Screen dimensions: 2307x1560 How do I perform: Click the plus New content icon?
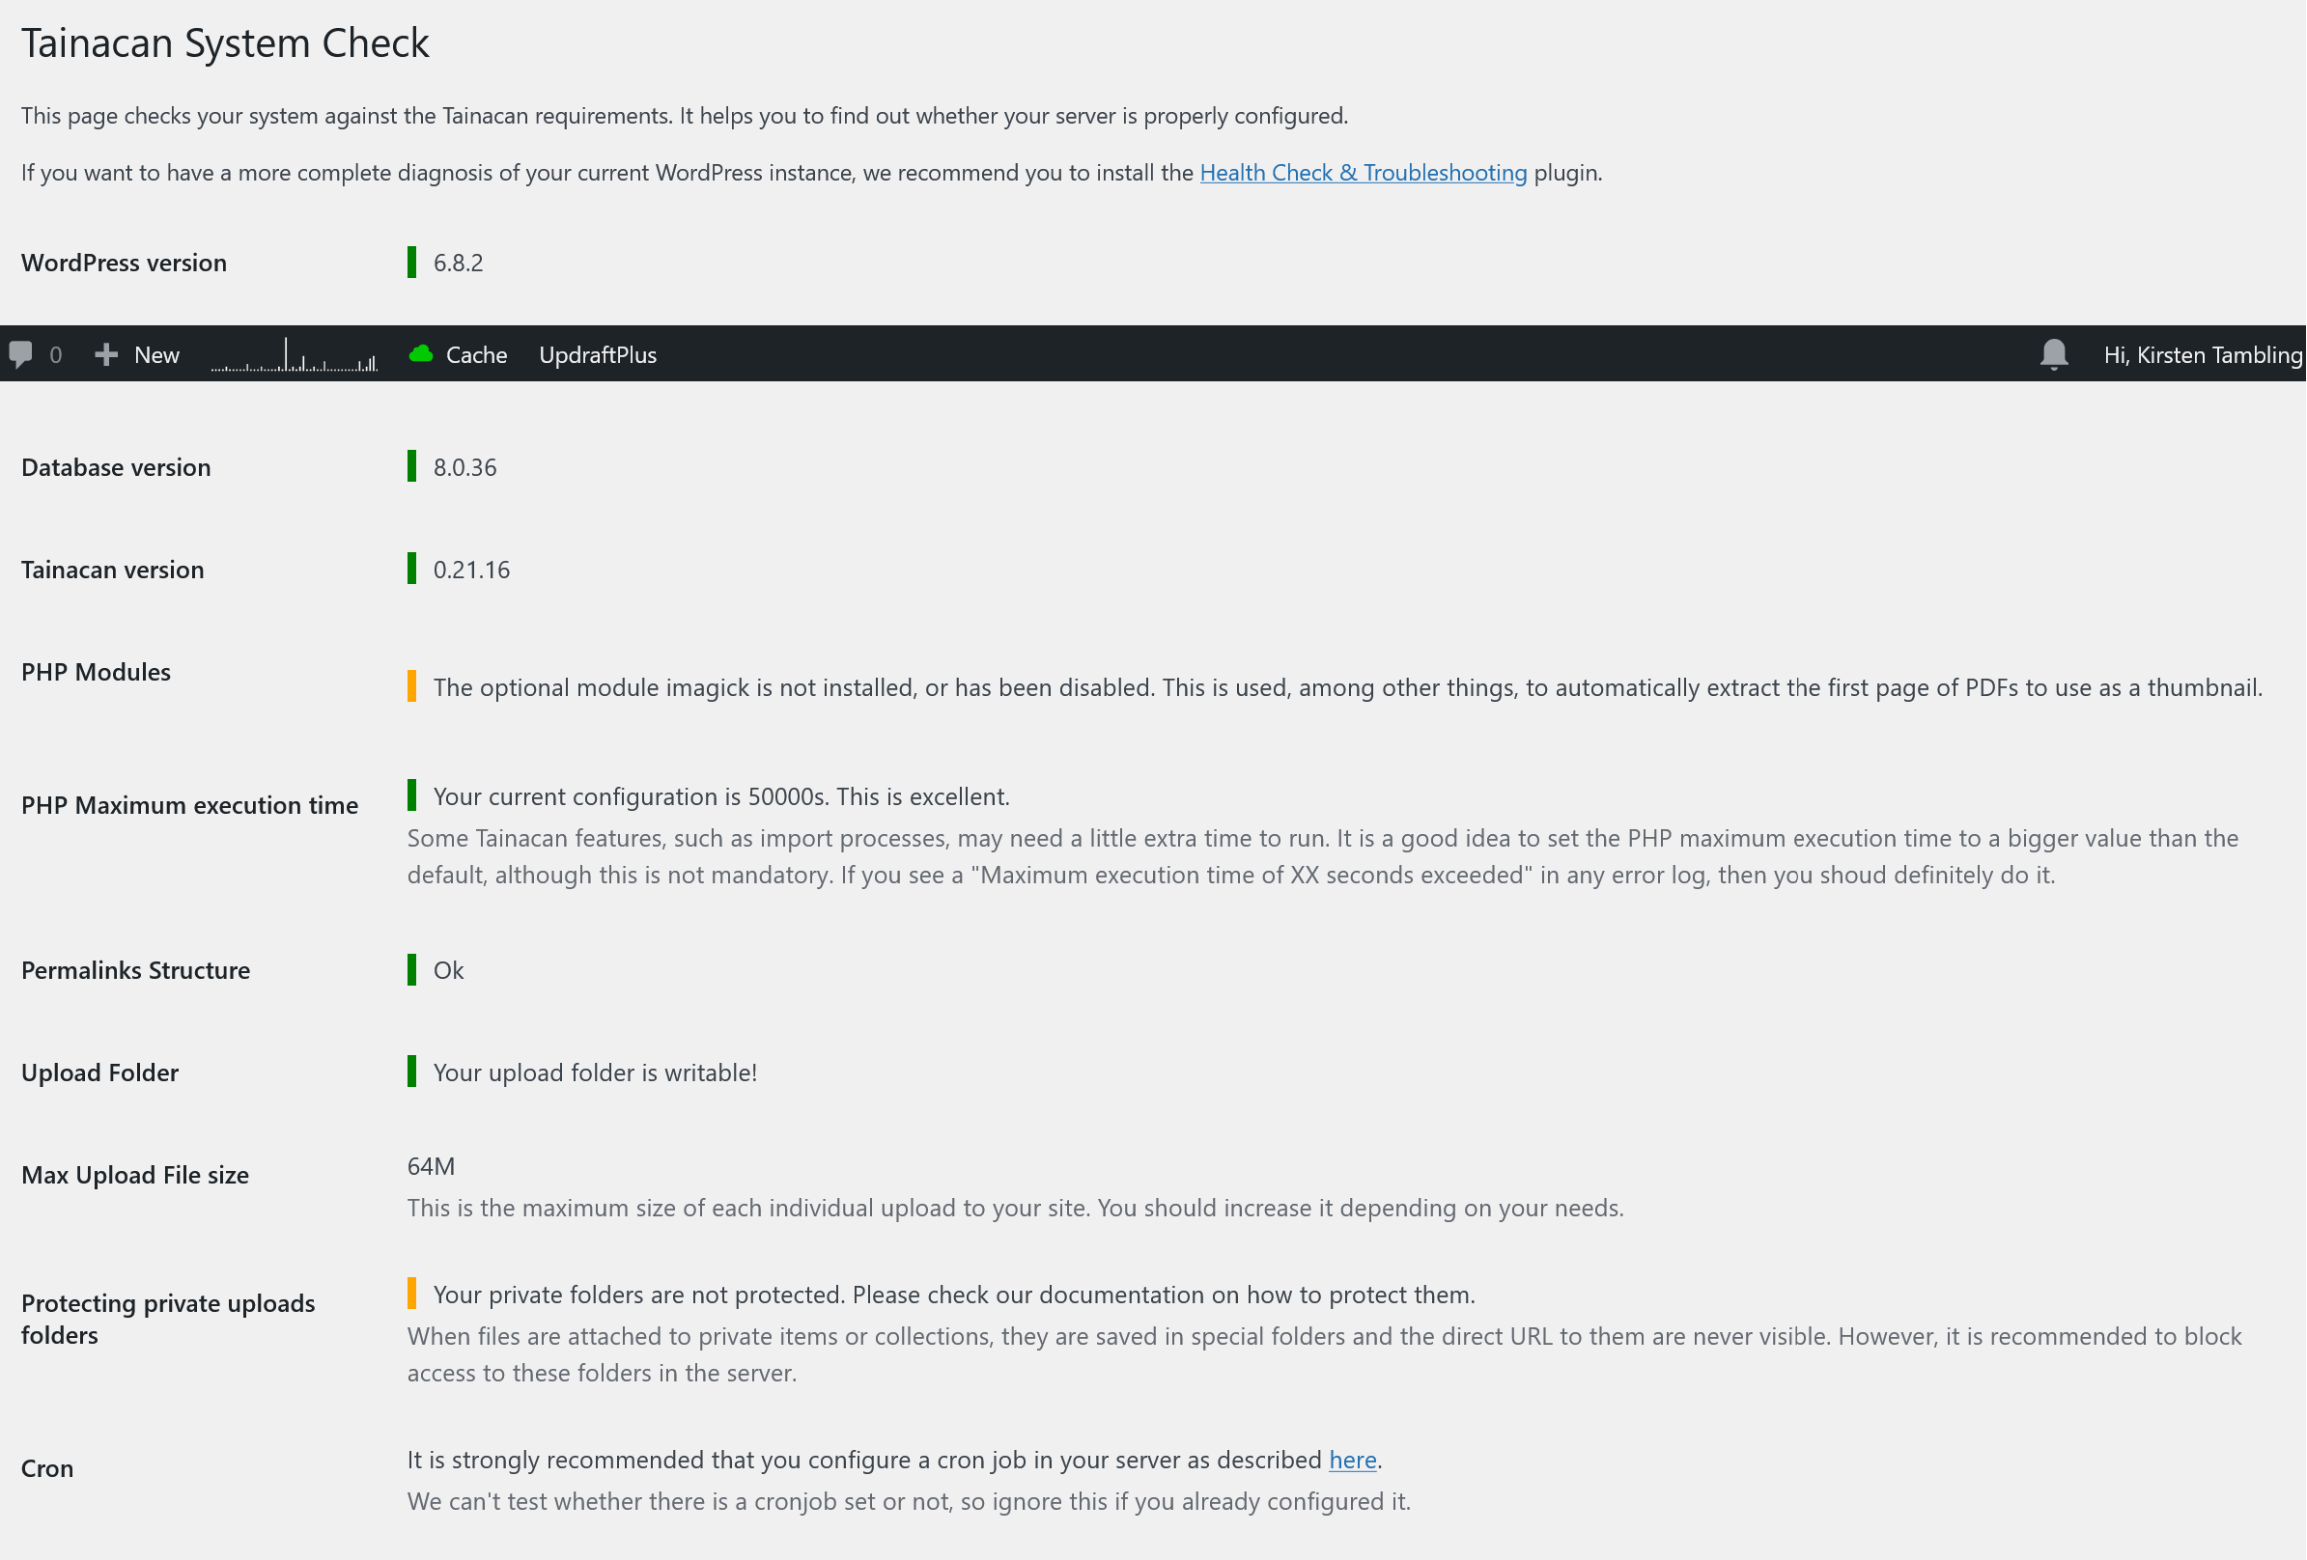click(x=106, y=354)
